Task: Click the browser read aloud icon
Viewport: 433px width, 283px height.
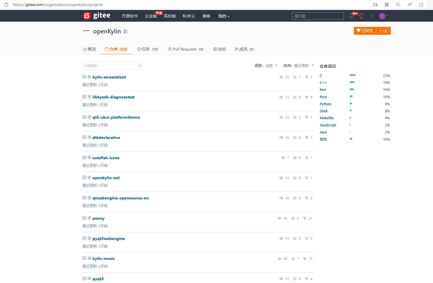Action: coord(410,5)
